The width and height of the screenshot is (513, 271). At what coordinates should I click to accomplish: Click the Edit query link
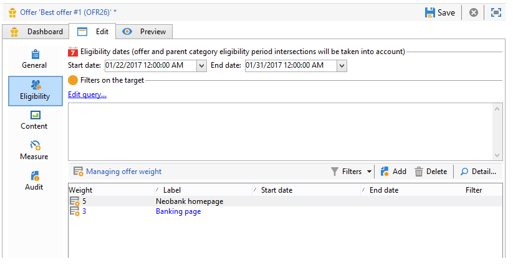(87, 94)
